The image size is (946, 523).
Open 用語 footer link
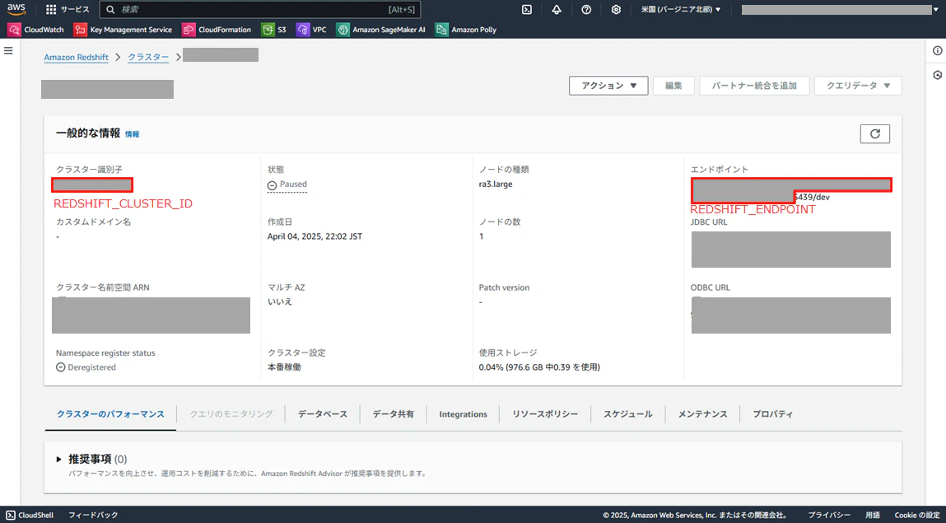click(873, 515)
